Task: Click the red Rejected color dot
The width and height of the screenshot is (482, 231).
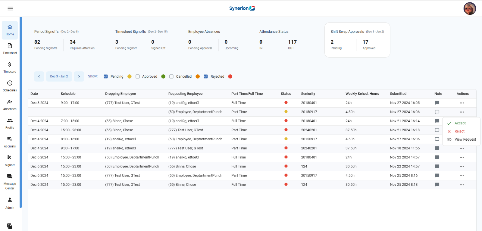Action: 230,76
